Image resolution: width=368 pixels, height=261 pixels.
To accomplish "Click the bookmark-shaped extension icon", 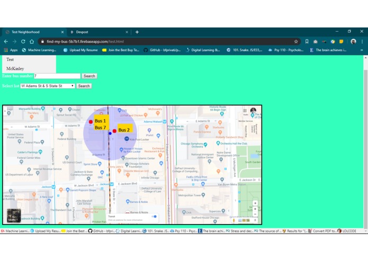I will tap(307, 41).
